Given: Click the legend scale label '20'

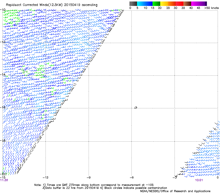Looking at the screenshot, I should (160, 8).
